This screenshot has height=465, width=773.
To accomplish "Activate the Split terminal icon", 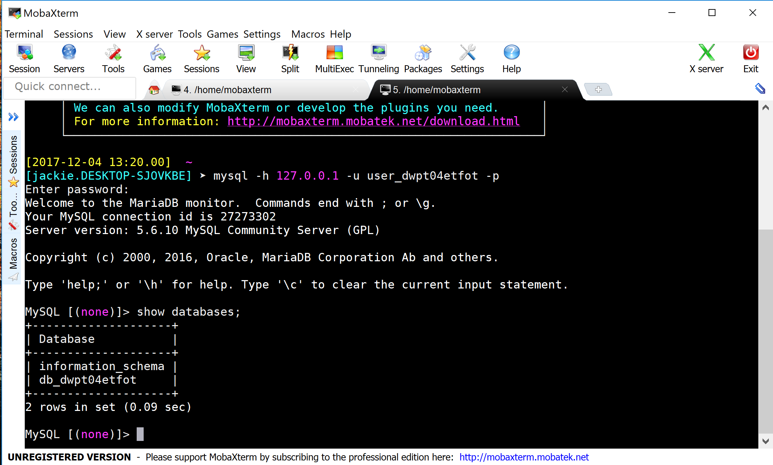I will coord(290,59).
